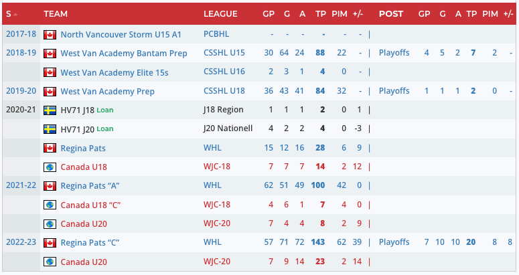Screen dimensions: 519x275
Task: Click the Swedish flag next to HV71 J20
Action: point(50,128)
